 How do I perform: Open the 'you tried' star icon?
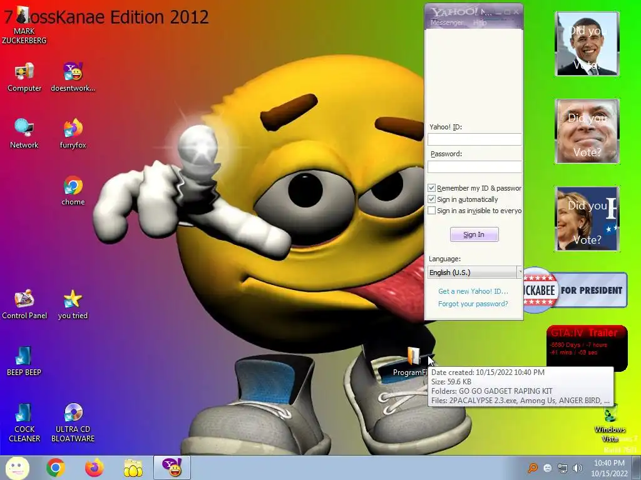[73, 304]
